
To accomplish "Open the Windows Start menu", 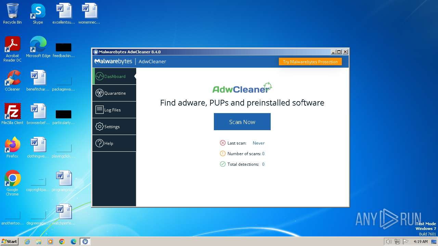I will click(10, 241).
